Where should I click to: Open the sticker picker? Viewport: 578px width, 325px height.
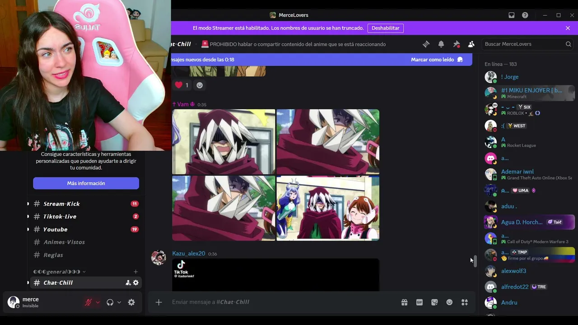434,302
